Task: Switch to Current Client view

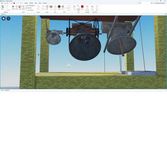Action: pyautogui.click(x=78, y=8)
